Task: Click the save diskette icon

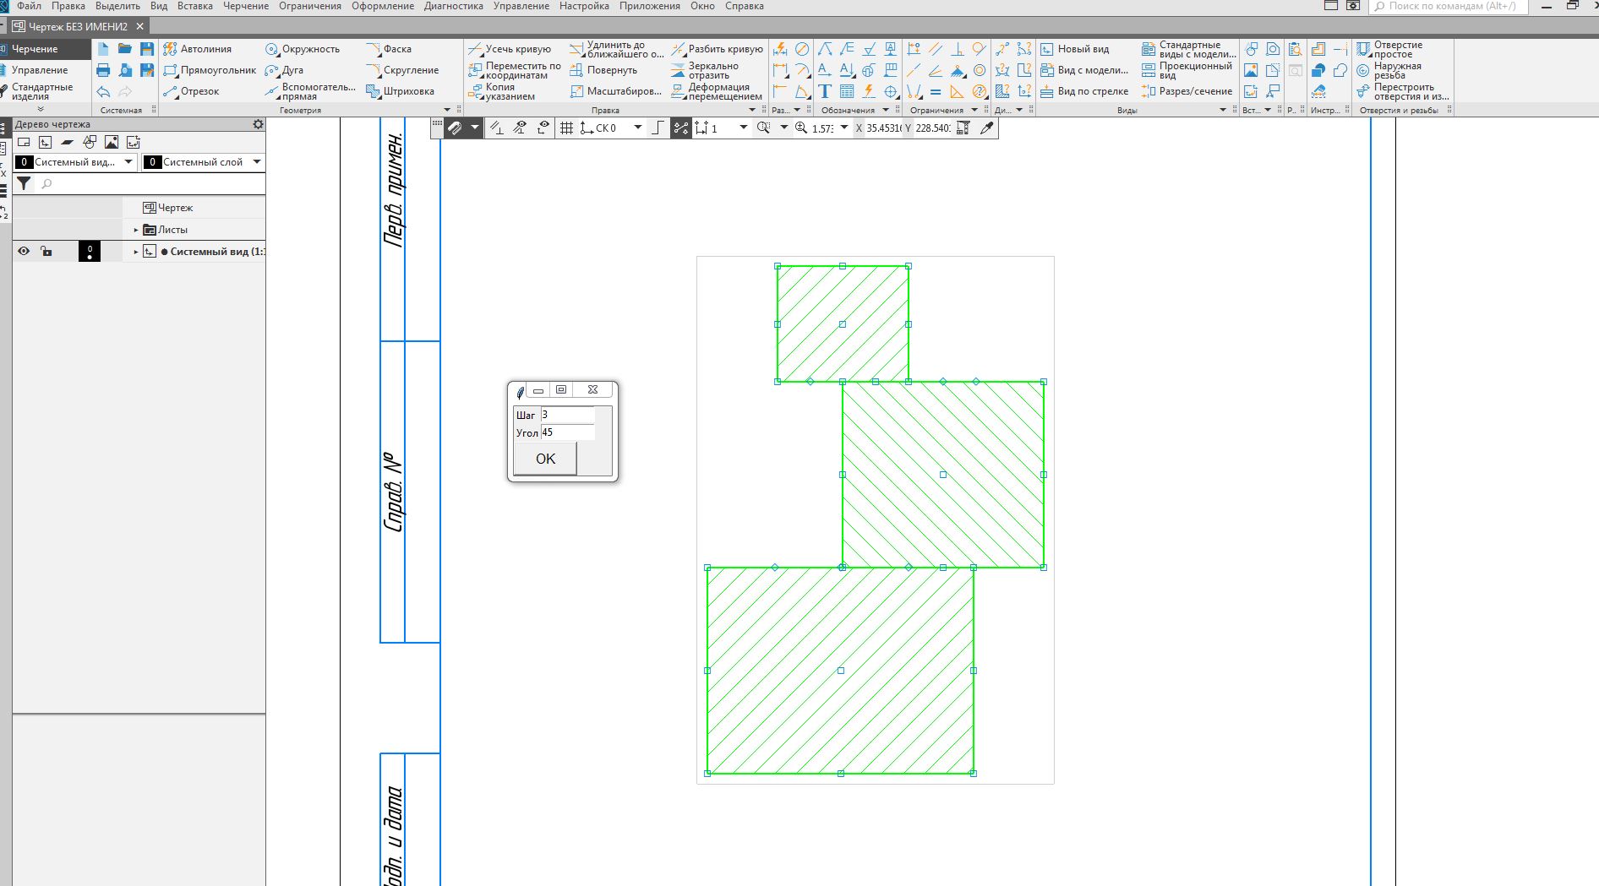Action: (147, 49)
